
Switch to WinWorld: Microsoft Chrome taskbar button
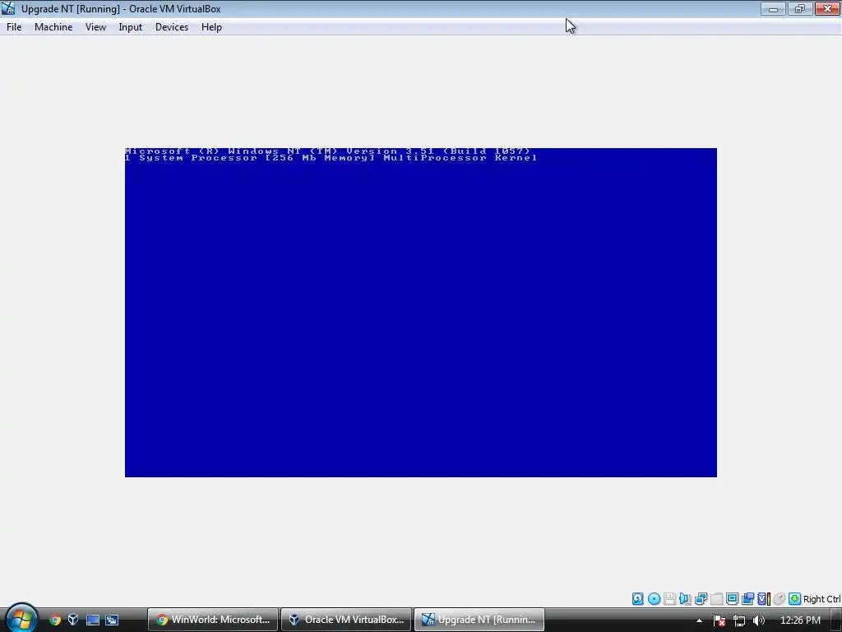213,620
